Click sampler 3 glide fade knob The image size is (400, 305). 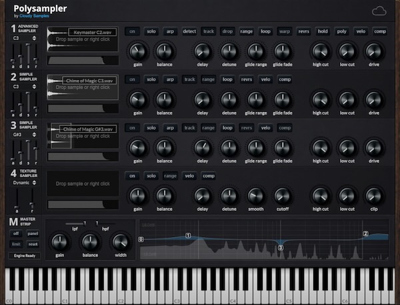[x=283, y=148]
